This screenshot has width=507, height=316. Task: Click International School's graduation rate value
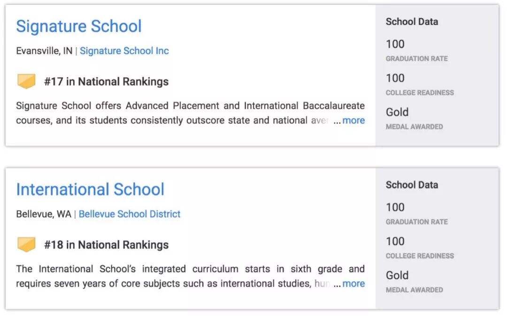(x=395, y=207)
